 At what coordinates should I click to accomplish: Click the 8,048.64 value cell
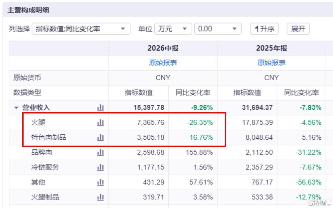[x=259, y=137]
